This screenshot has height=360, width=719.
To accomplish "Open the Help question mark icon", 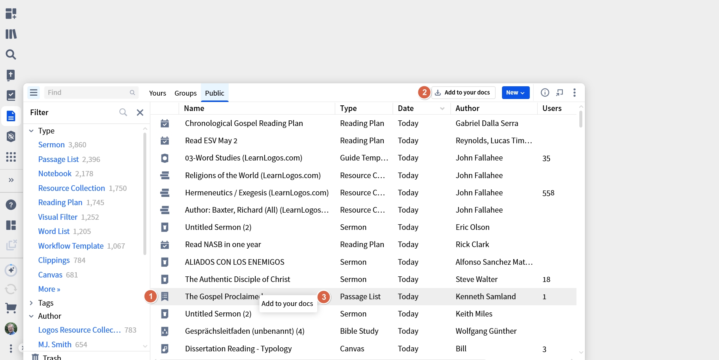I will point(11,205).
